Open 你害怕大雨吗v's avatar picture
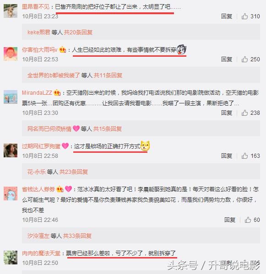The height and width of the screenshot is (274, 266). [11, 54]
